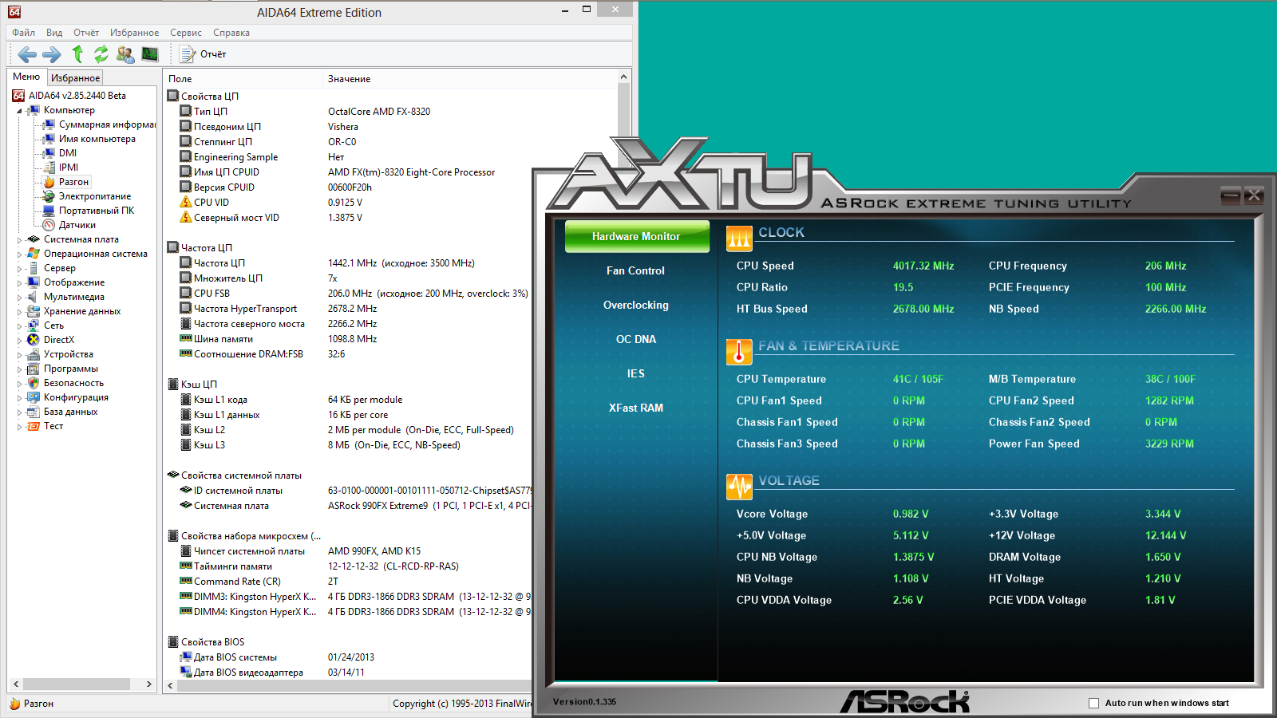The height and width of the screenshot is (718, 1277).
Task: Open the Справка menu
Action: 231,33
